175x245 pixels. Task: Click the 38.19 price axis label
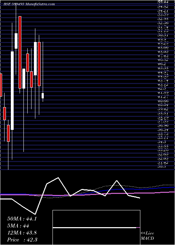click(x=163, y=117)
